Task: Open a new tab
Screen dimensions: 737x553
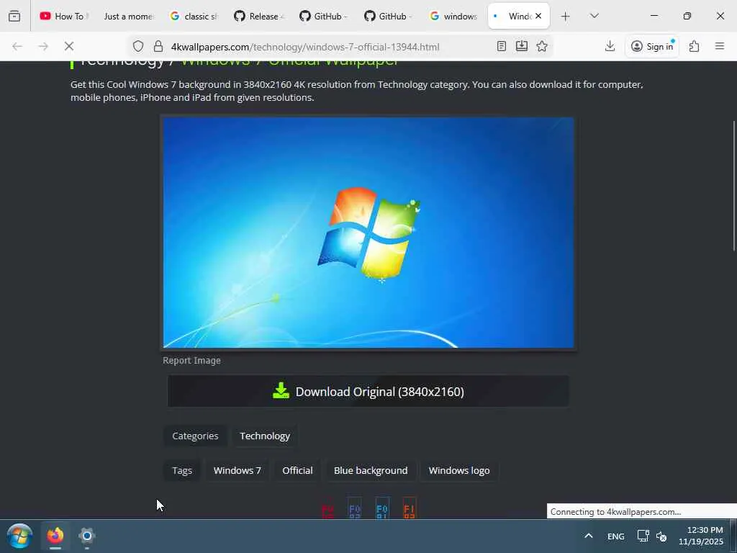Action: 566,17
